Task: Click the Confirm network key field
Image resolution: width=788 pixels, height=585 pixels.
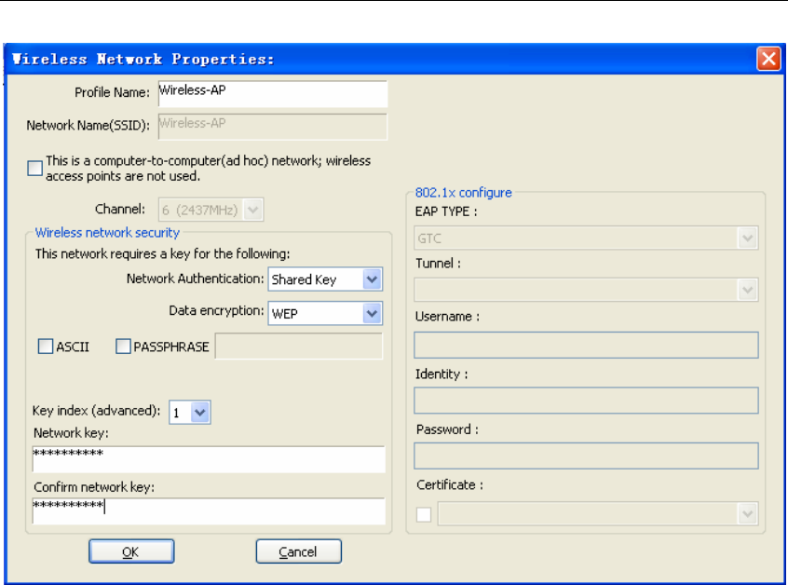Action: tap(209, 510)
